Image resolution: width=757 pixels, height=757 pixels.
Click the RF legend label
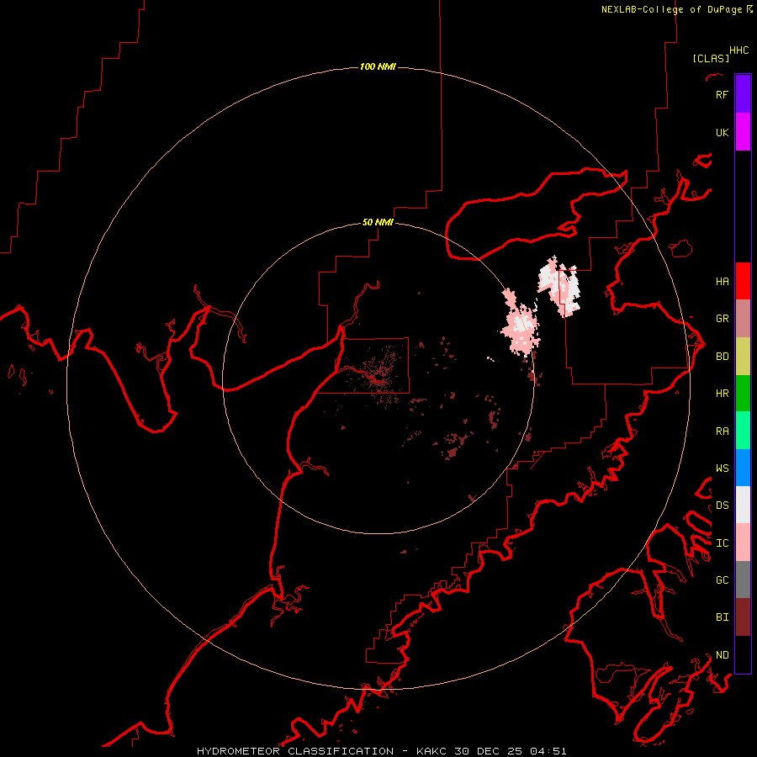pos(722,94)
